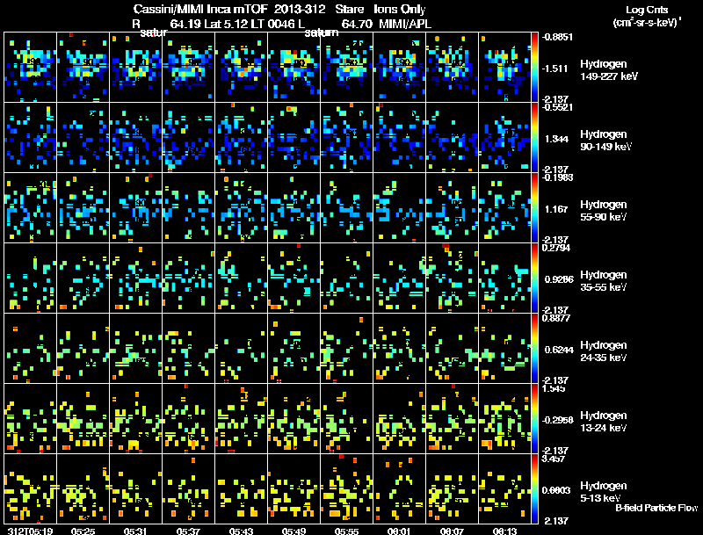The image size is (703, 535).
Task: Click the 149-227 keV color scale bar
Action: tap(535, 67)
